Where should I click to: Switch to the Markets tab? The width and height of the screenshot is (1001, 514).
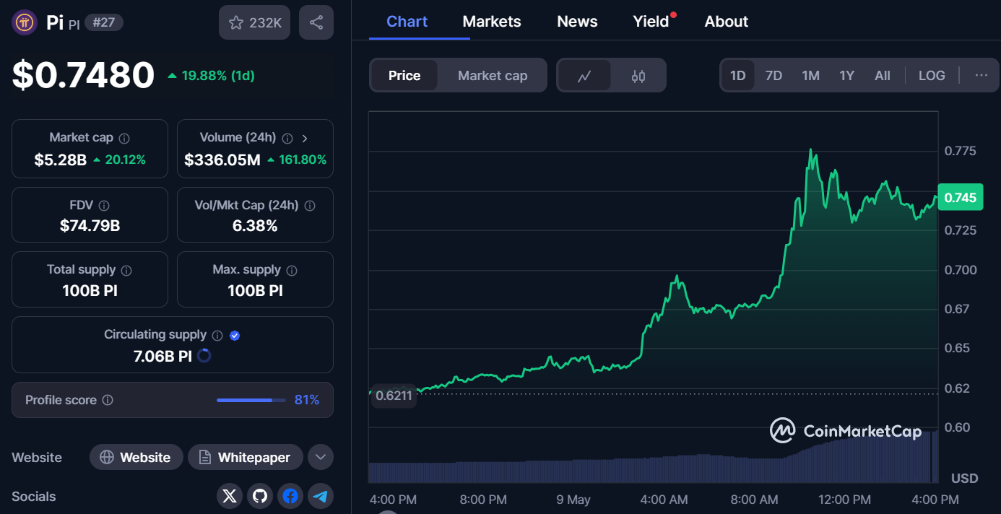tap(492, 22)
